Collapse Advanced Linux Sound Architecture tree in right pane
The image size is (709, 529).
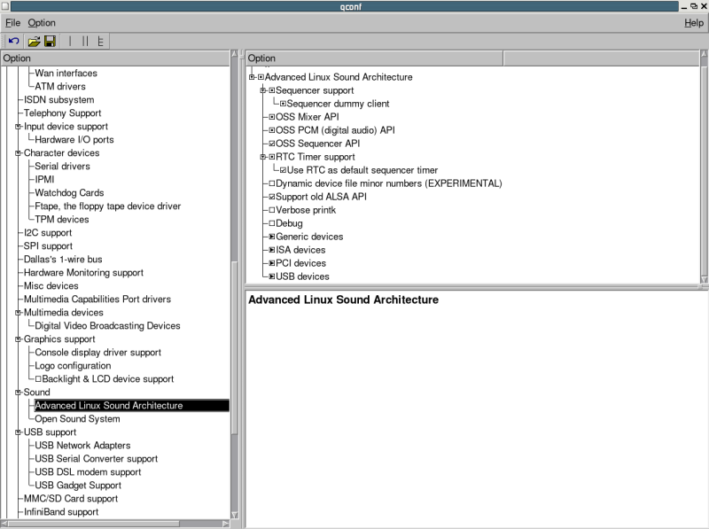(252, 77)
